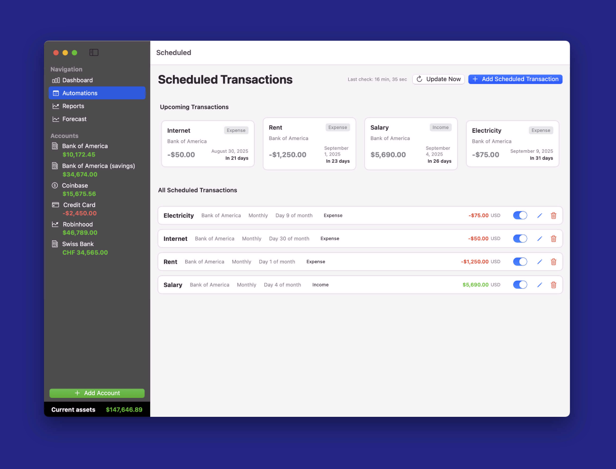
Task: Click the Scheduled window title
Action: pyautogui.click(x=174, y=53)
